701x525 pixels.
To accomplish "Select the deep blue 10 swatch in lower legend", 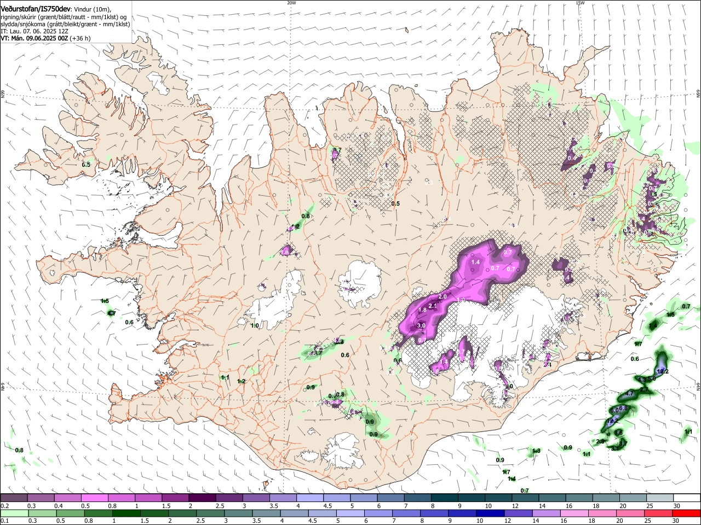I will coord(490,513).
